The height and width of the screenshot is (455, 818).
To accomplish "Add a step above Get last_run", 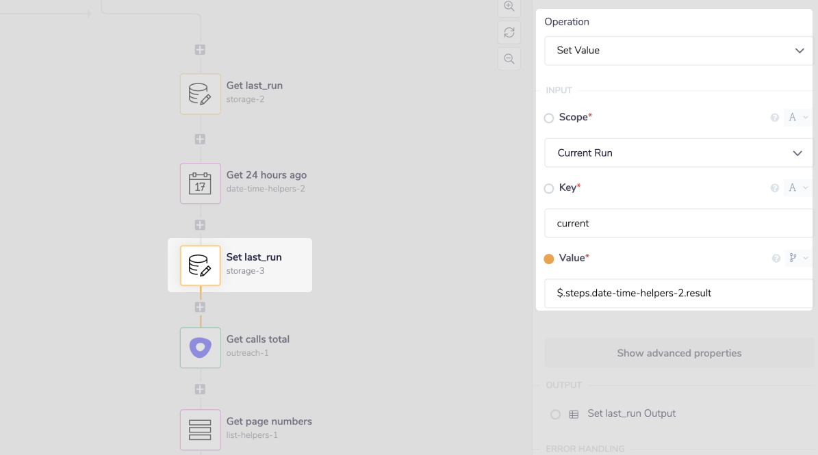I will tap(200, 50).
